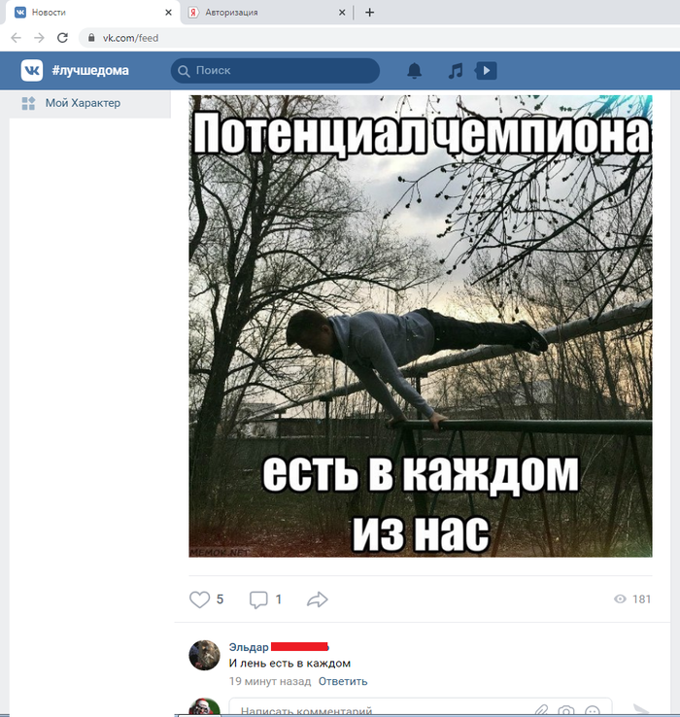This screenshot has width=680, height=717.
Task: Click the Ответить reply link
Action: (x=343, y=681)
